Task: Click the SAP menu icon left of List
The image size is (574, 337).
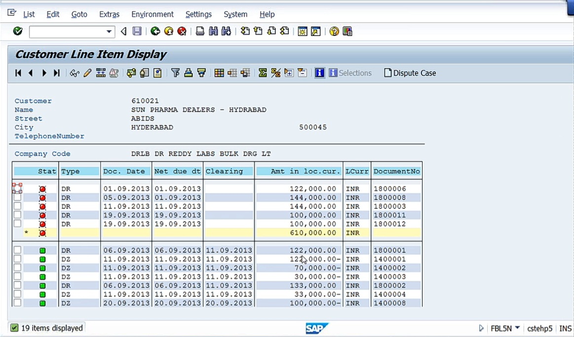Action: click(x=12, y=13)
